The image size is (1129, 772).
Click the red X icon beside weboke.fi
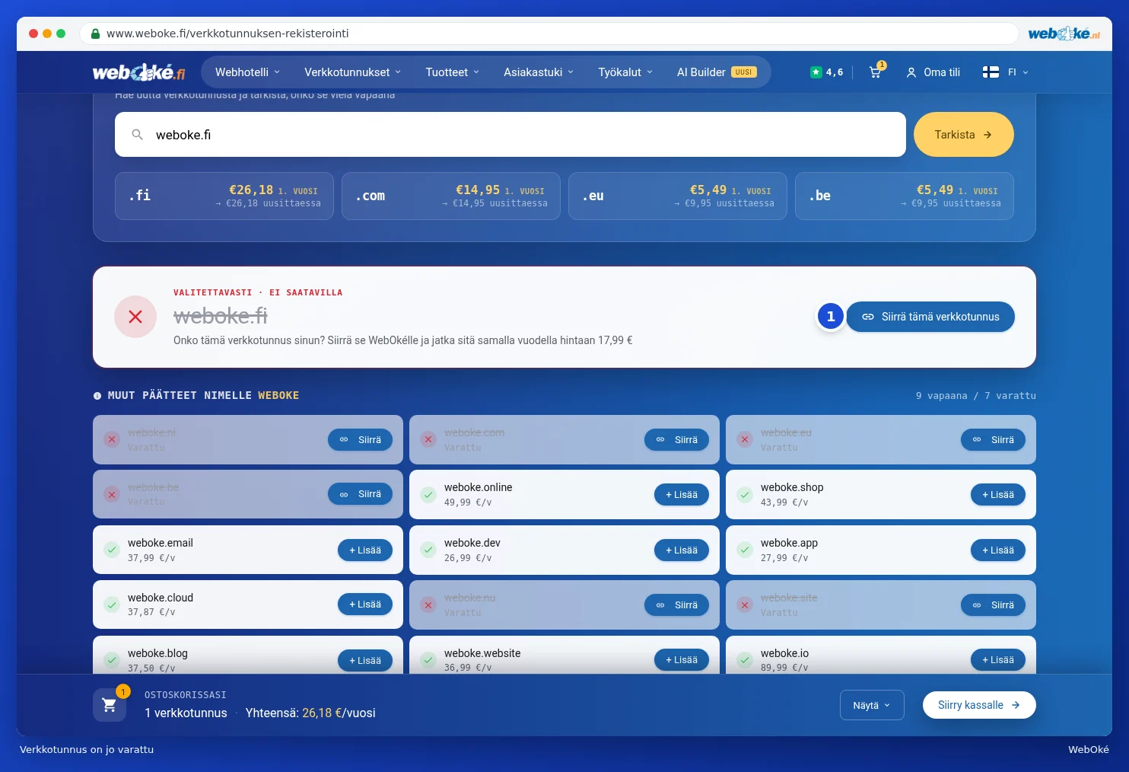pyautogui.click(x=135, y=317)
